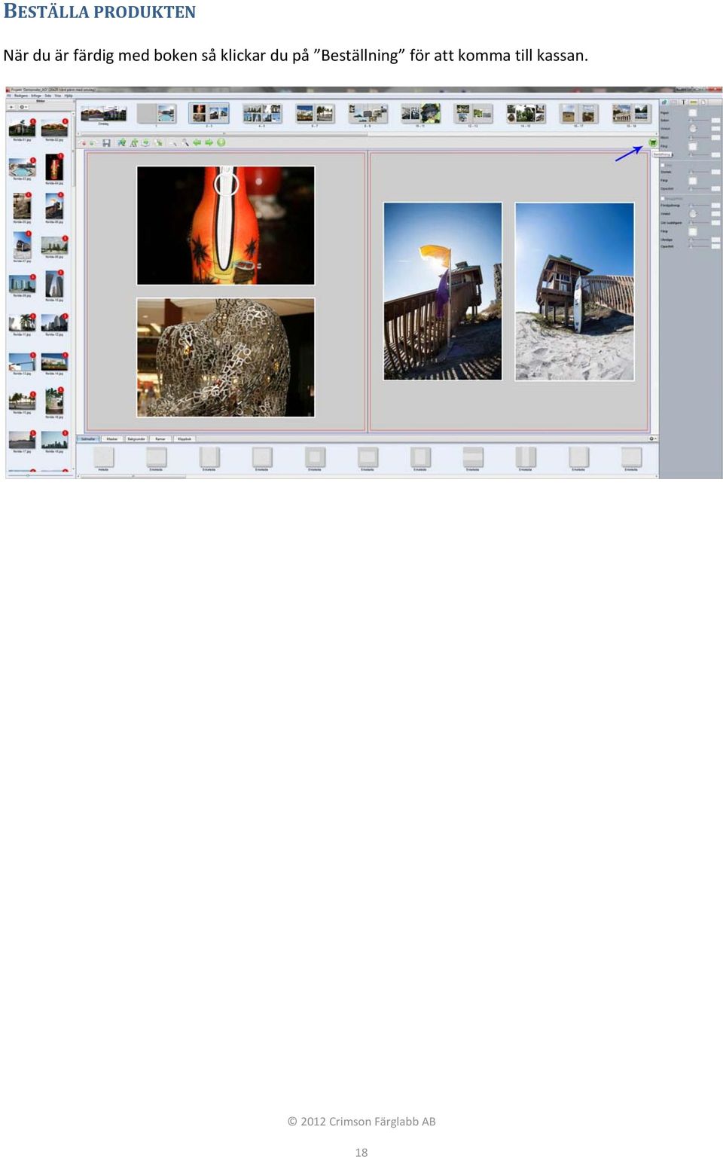Adjust the Gör suddigare slider
723x1157 pixels.
tap(698, 222)
